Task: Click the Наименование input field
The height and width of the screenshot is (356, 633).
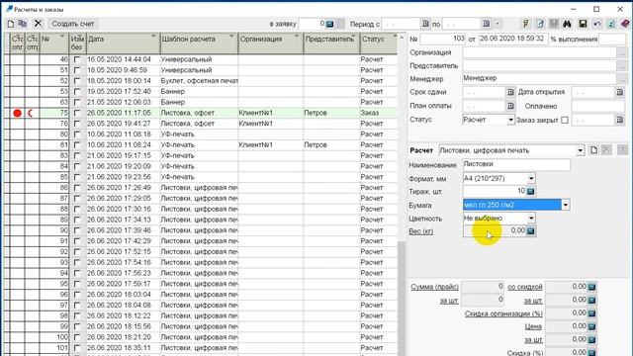Action: click(x=516, y=164)
